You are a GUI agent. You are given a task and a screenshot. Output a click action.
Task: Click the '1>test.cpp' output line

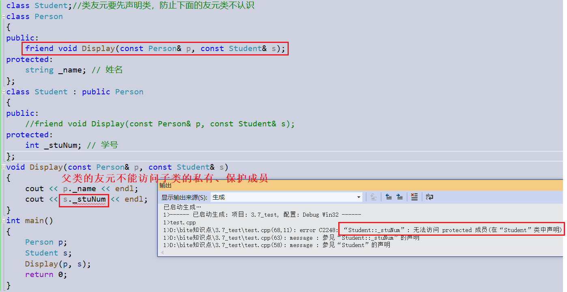point(180,222)
